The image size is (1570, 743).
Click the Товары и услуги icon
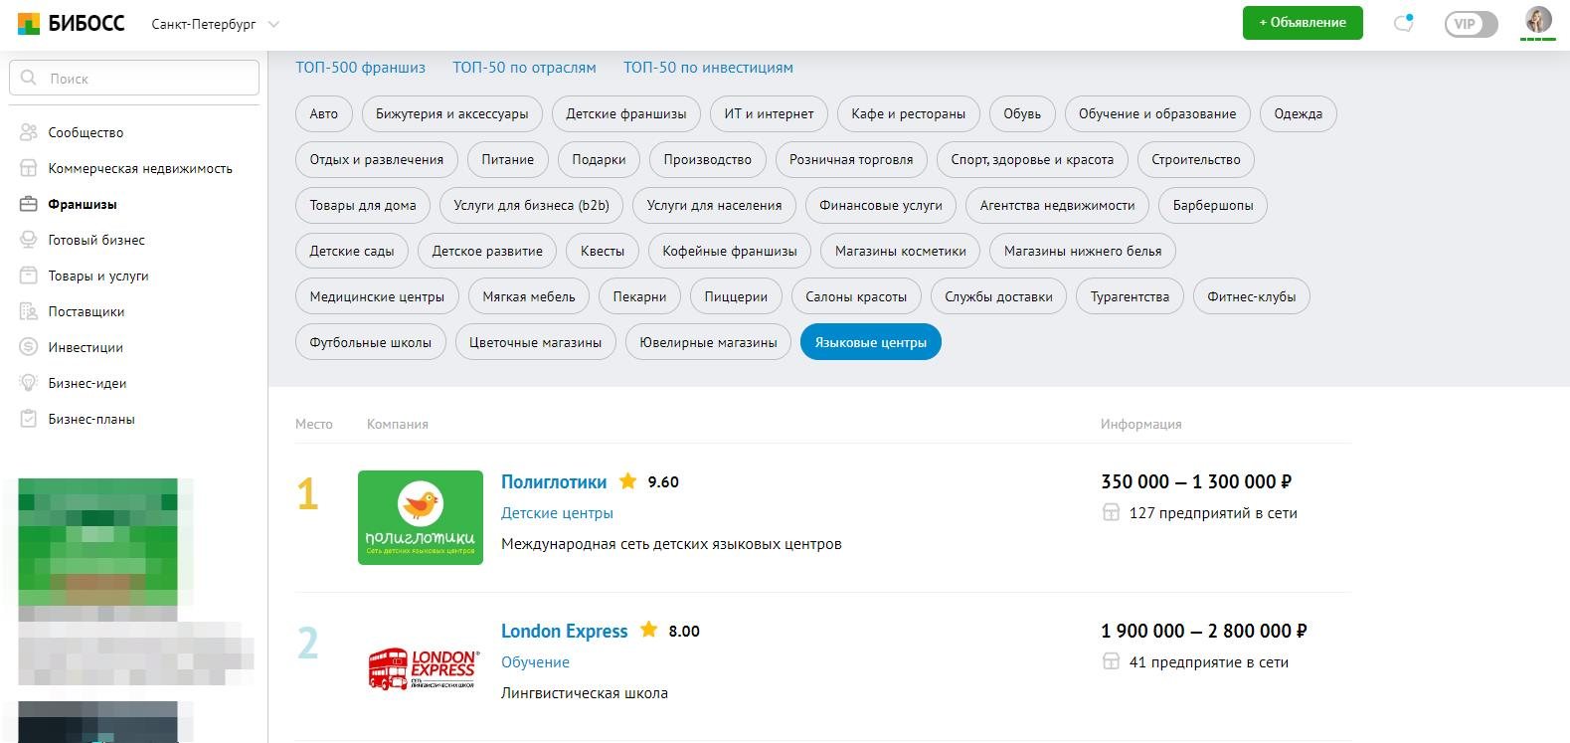tap(29, 276)
